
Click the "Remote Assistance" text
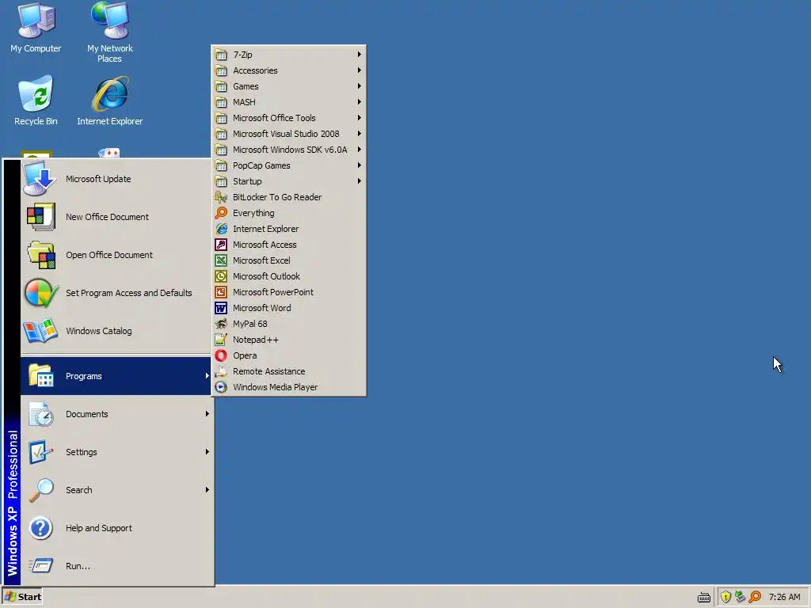tap(269, 371)
